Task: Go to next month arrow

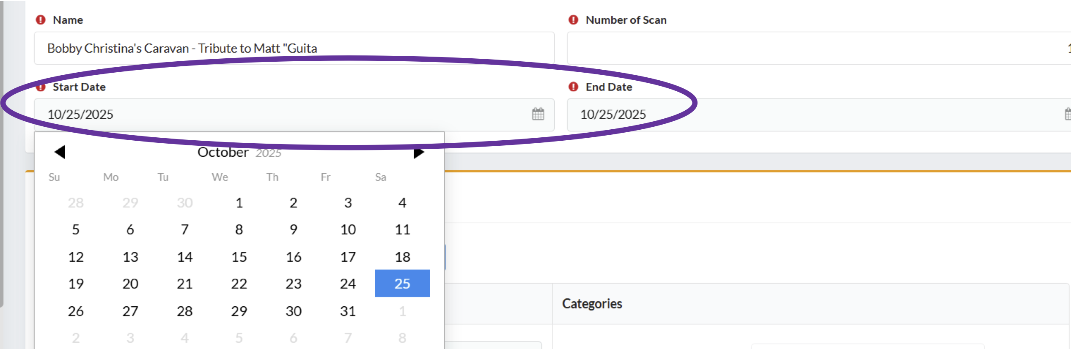Action: click(x=419, y=153)
